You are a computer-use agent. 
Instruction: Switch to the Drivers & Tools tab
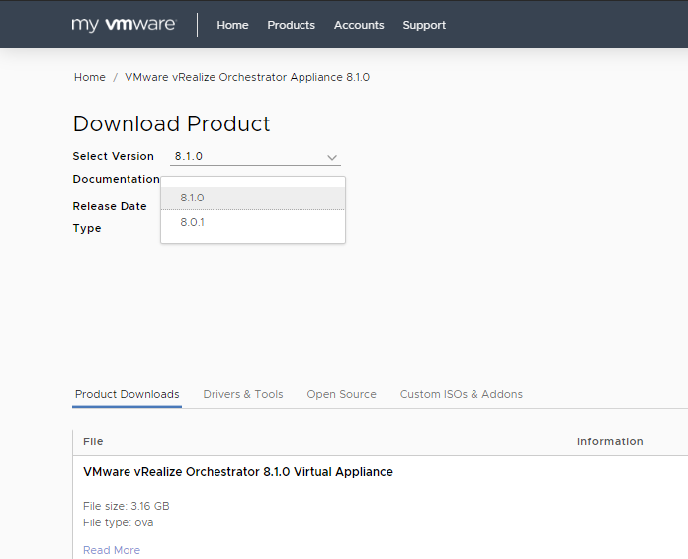coord(243,394)
